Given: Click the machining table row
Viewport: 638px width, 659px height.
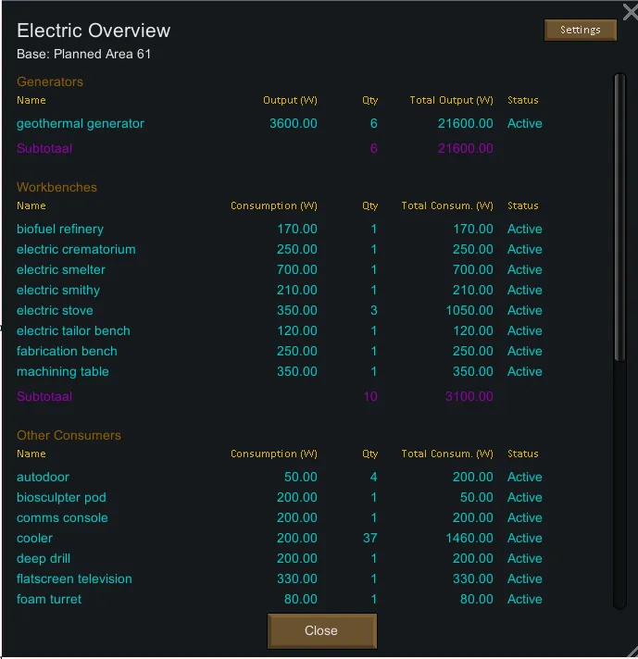Looking at the screenshot, I should tap(63, 372).
